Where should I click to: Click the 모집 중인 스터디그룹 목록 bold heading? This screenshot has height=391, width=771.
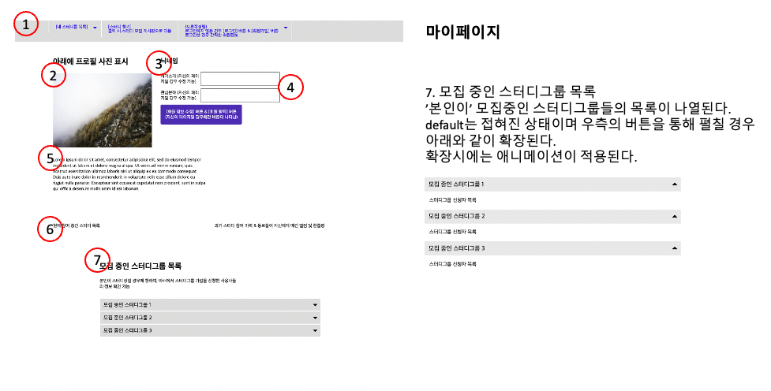[140, 266]
